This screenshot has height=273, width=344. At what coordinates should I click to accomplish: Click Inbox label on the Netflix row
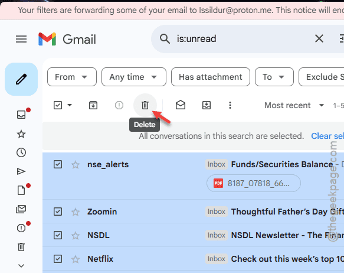click(217, 259)
